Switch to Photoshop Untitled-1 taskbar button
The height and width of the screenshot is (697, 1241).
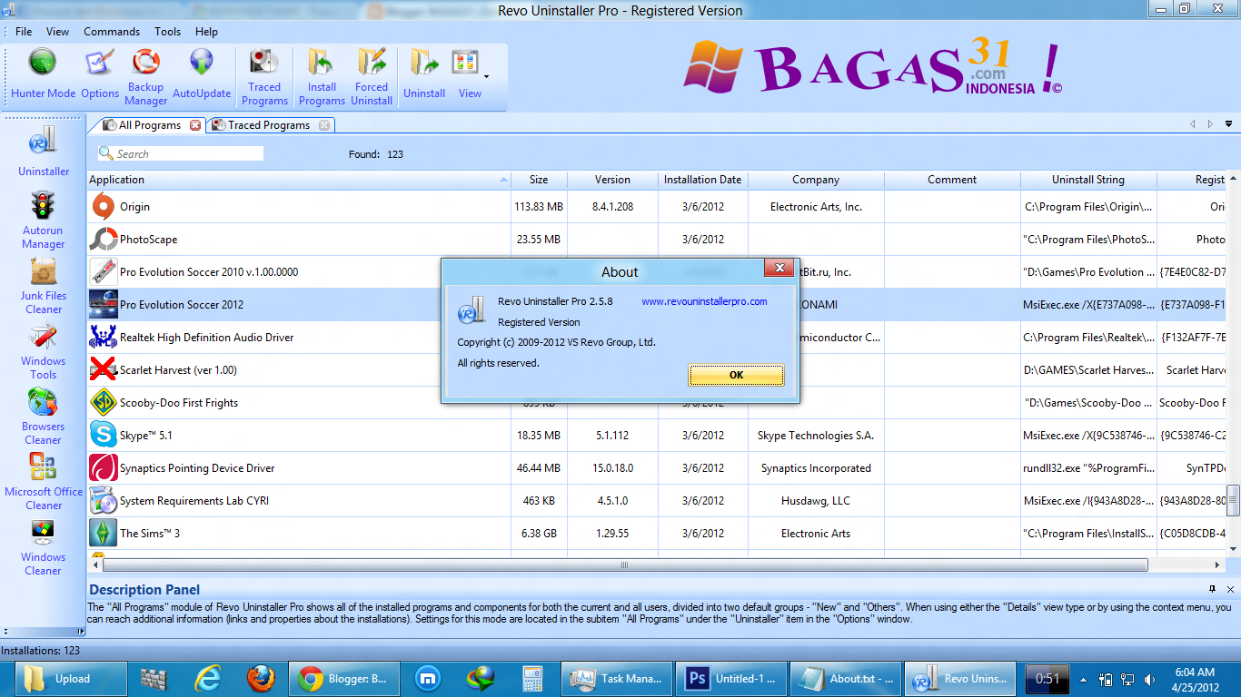pos(733,679)
